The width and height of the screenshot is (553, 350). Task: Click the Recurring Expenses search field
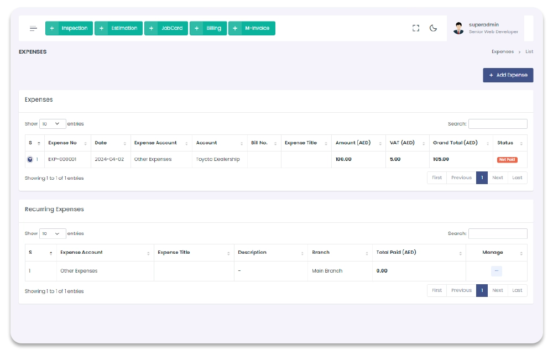point(497,233)
